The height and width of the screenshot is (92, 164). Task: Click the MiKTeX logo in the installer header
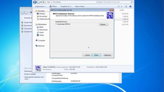(110, 15)
